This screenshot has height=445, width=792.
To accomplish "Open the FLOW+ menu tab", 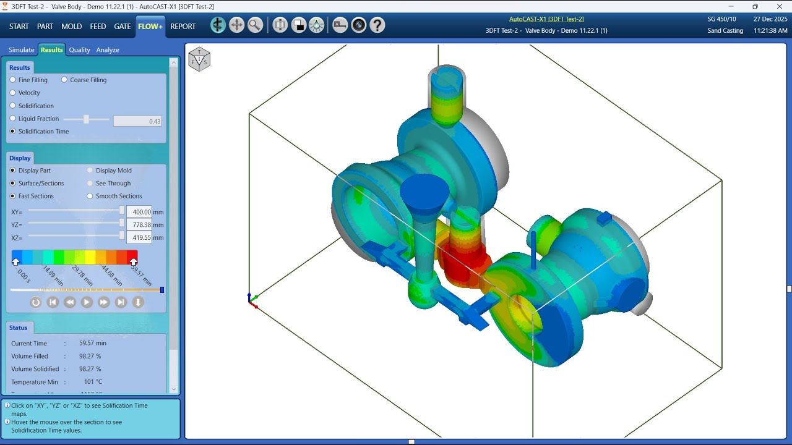I will pos(150,27).
